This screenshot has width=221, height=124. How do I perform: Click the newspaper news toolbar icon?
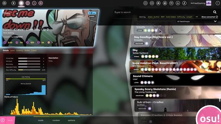pyautogui.click(x=158, y=3)
